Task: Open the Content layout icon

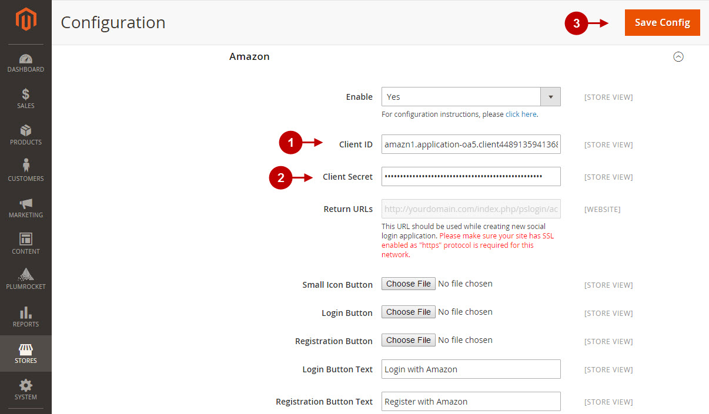Action: click(x=26, y=239)
